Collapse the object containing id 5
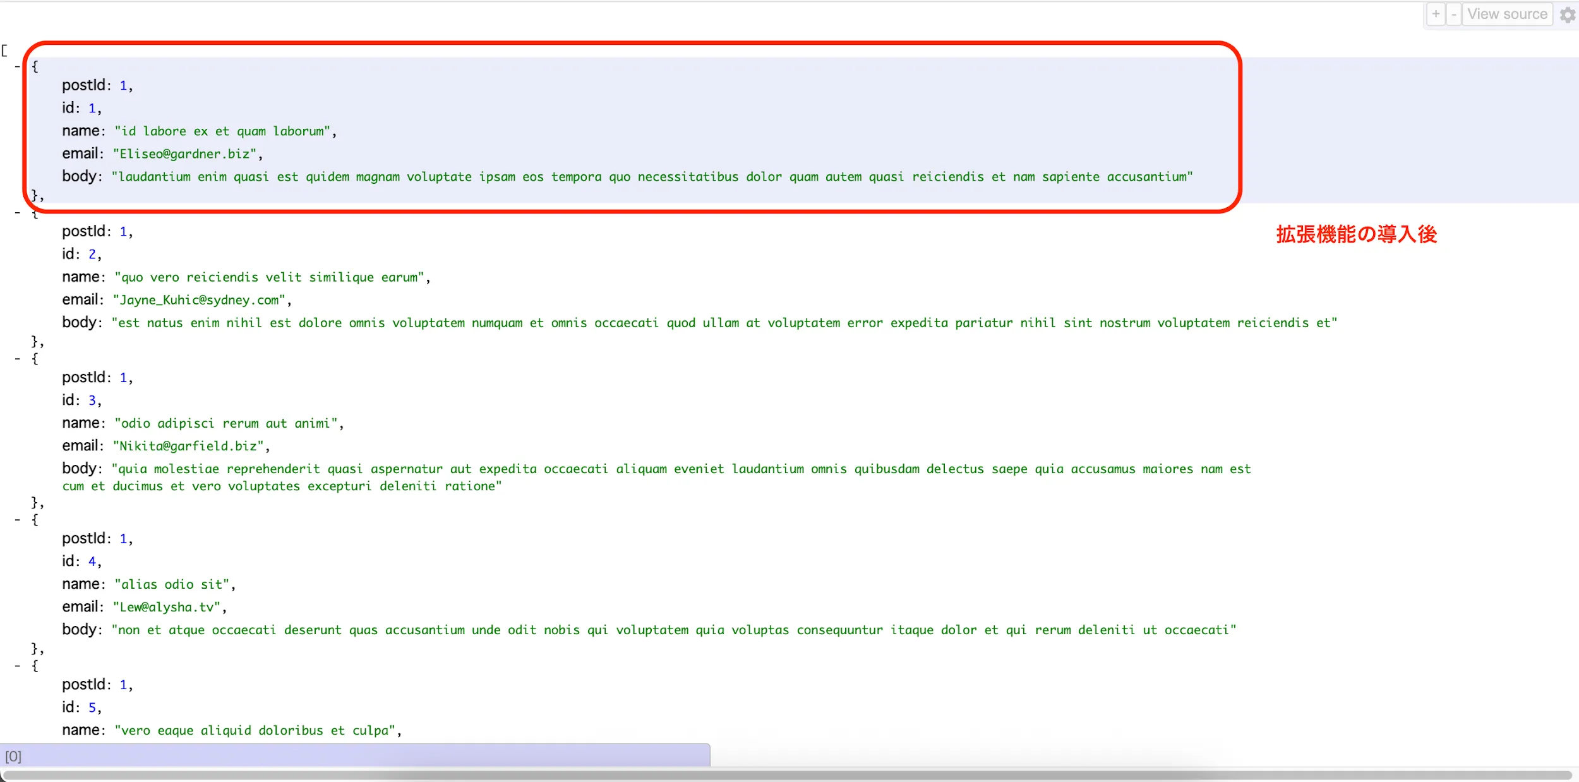Image resolution: width=1579 pixels, height=782 pixels. coord(18,666)
